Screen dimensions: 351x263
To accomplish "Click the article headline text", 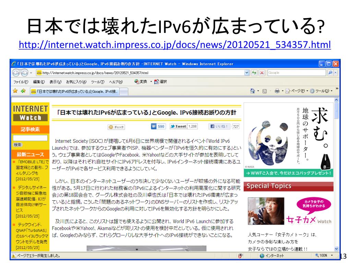I will [147, 112].
